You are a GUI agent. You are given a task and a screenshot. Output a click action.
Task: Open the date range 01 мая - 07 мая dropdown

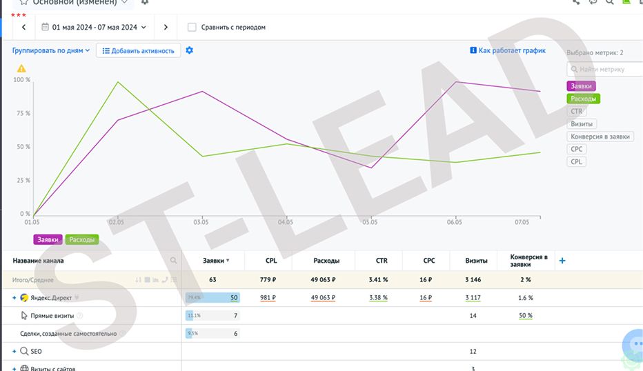click(x=94, y=27)
